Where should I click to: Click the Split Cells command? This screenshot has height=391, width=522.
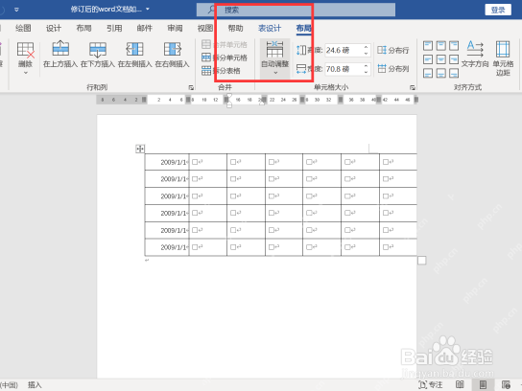point(225,57)
